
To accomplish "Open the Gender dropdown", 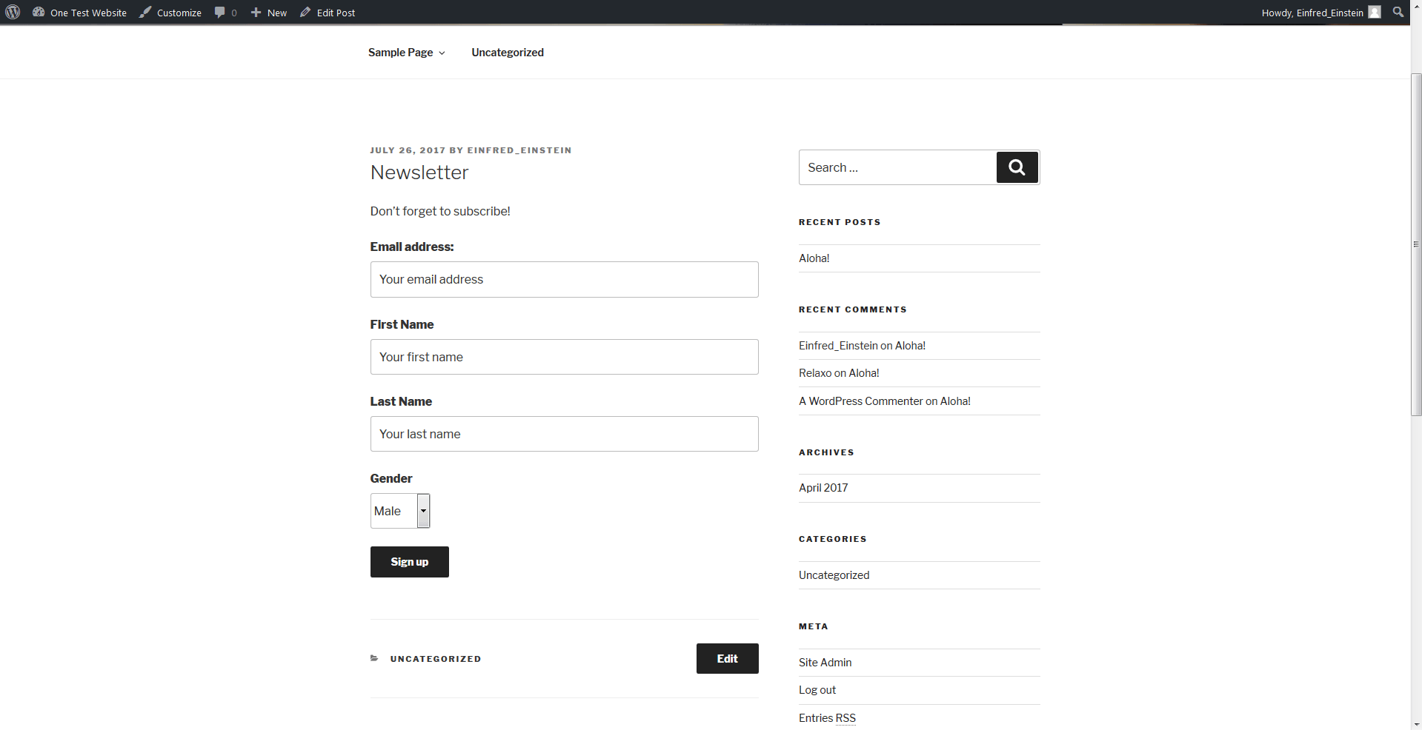I will coord(400,511).
